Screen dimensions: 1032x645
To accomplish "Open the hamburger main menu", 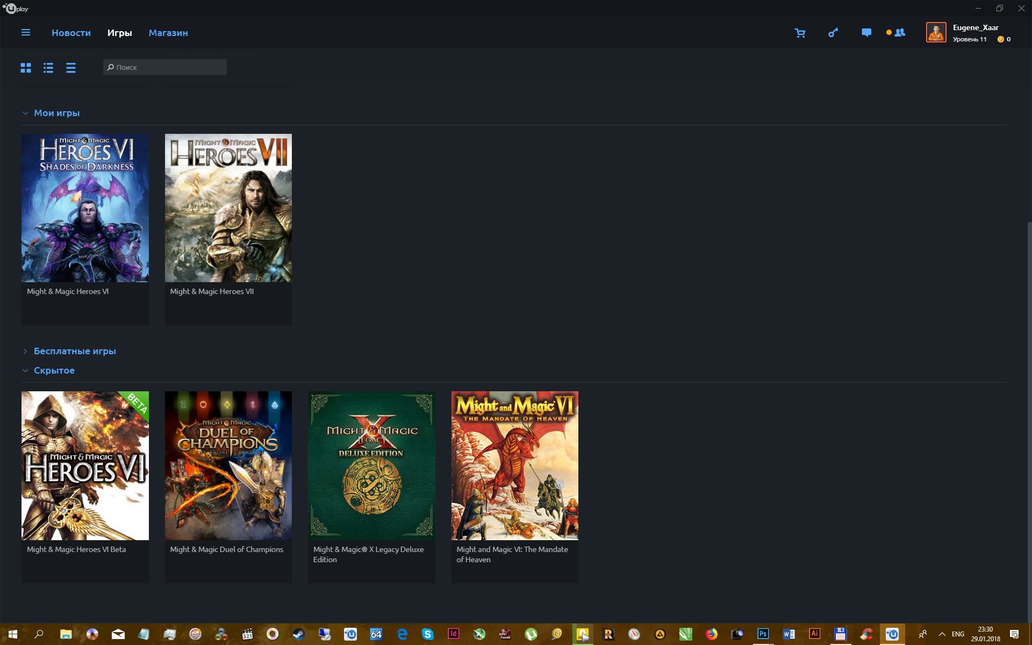I will (25, 32).
